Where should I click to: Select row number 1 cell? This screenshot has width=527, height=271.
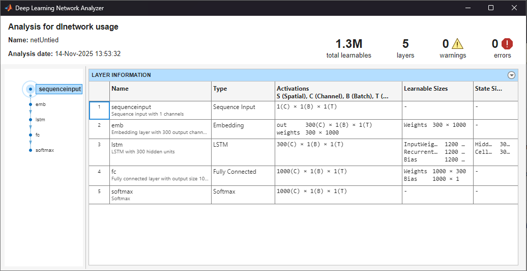click(99, 110)
